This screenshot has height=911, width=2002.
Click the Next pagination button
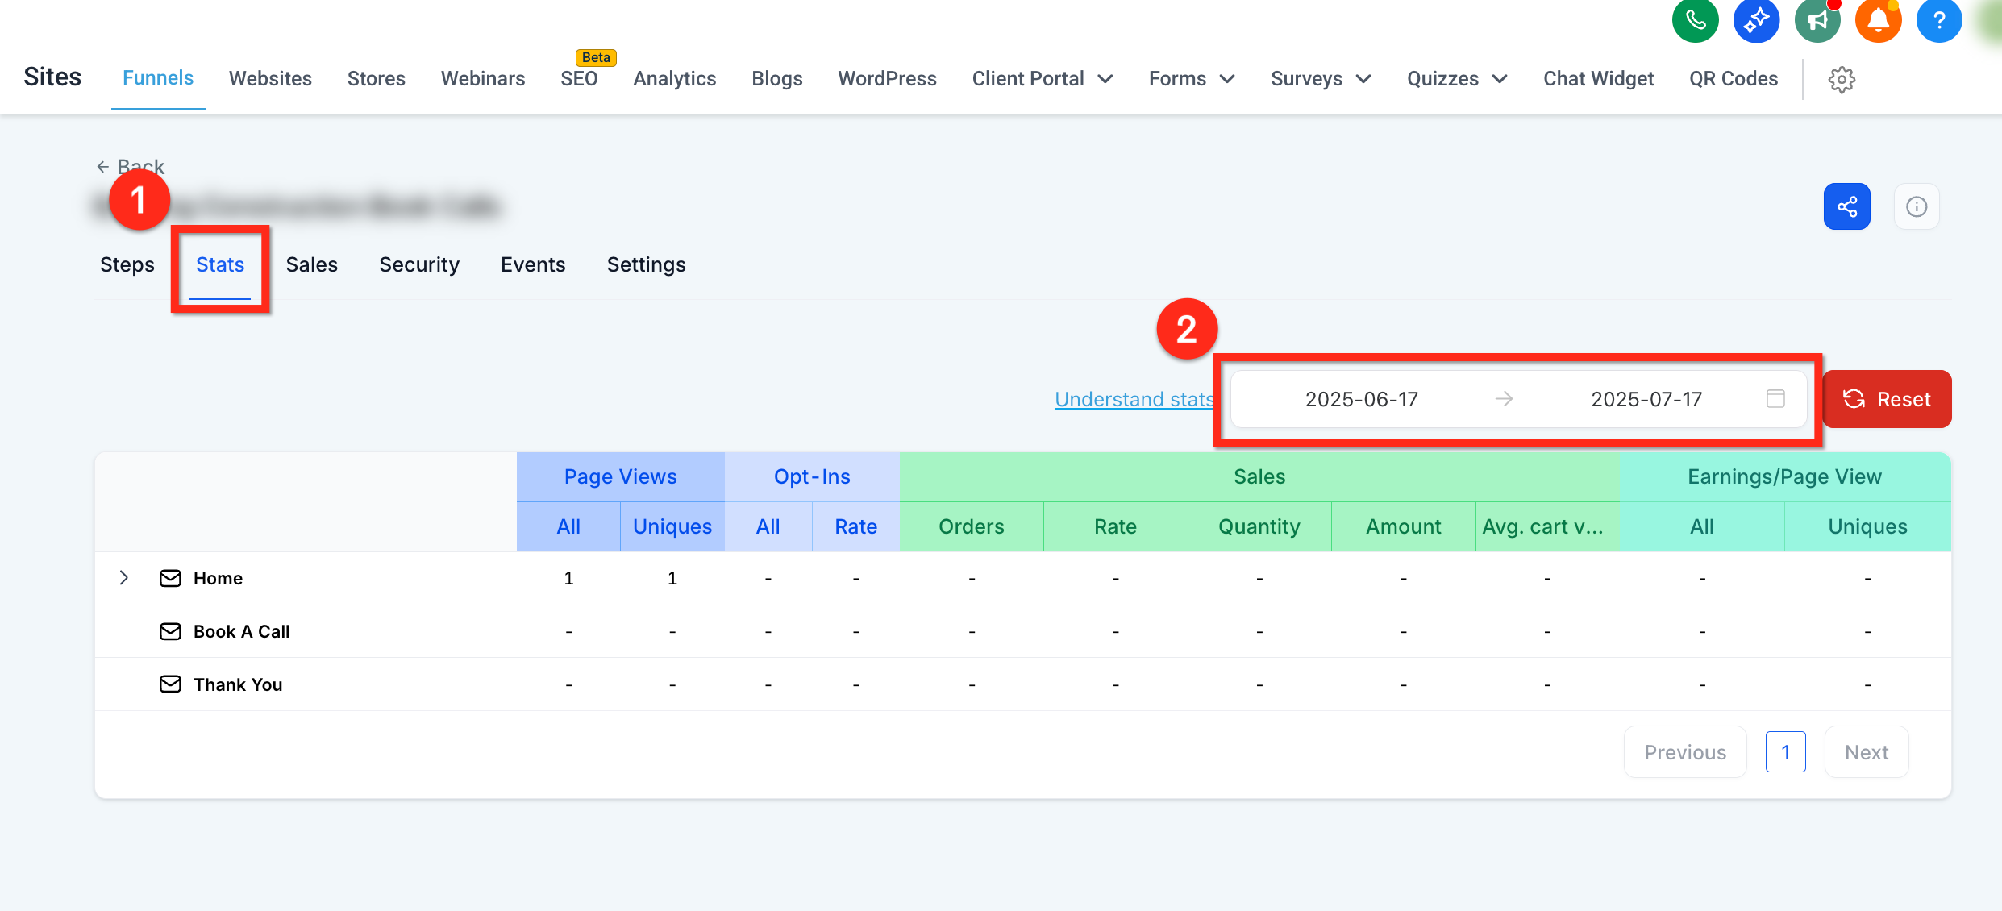1867,752
